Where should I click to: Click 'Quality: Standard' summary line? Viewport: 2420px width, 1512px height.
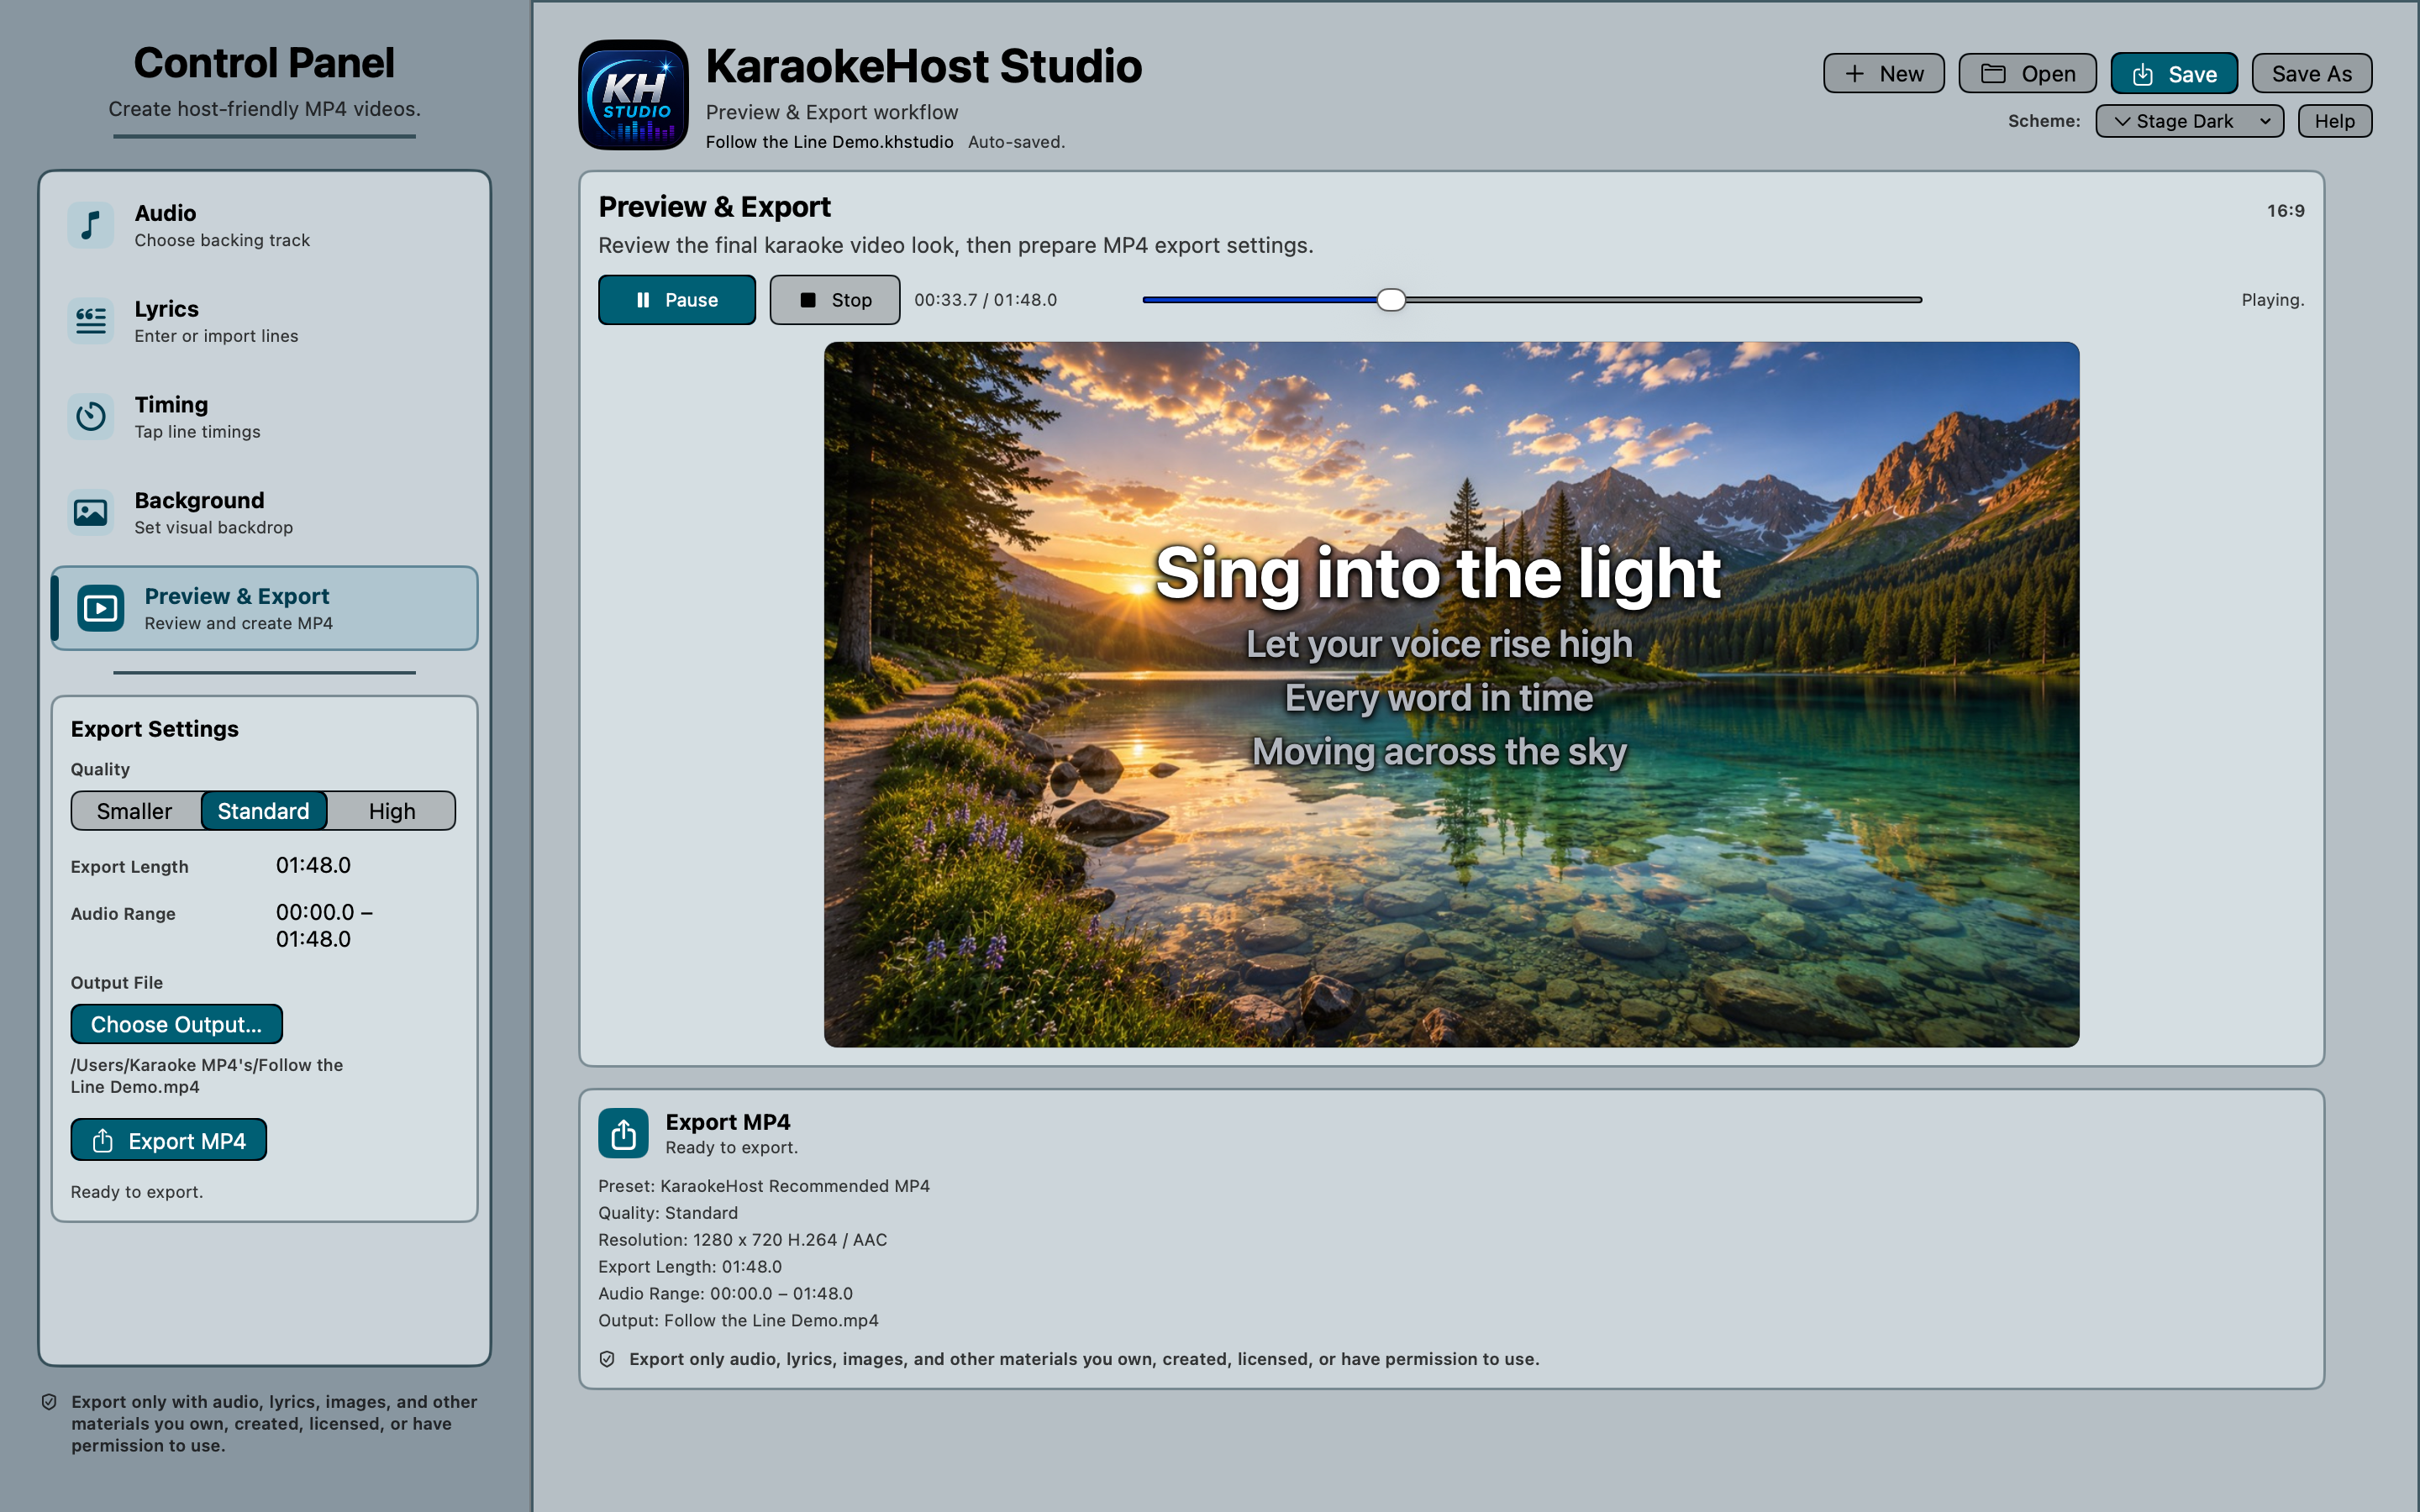tap(668, 1213)
